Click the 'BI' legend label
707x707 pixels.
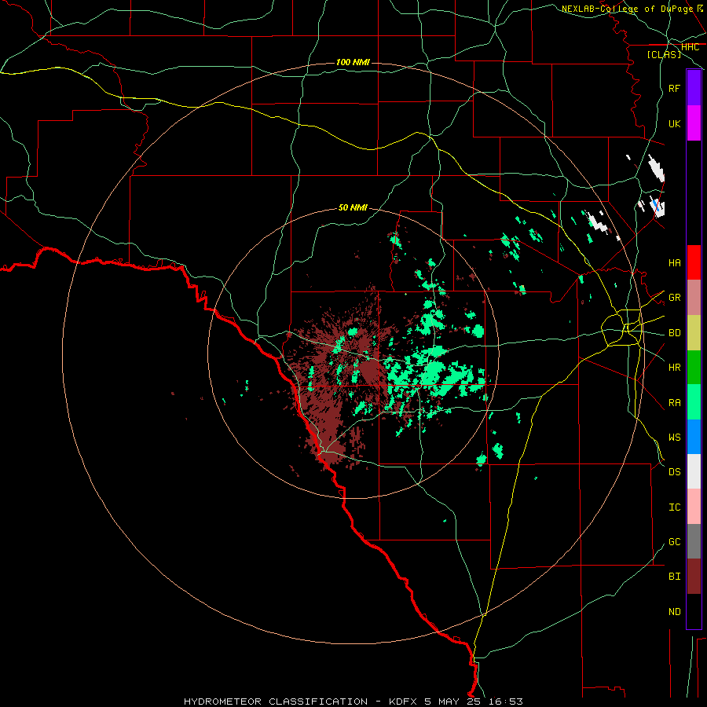point(674,577)
